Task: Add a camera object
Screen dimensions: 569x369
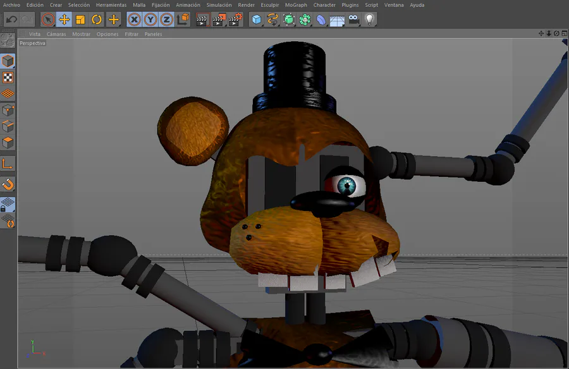Action: click(x=353, y=20)
